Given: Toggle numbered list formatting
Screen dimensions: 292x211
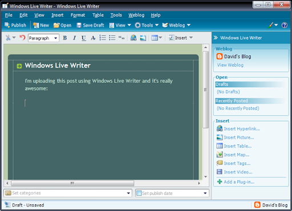Looking at the screenshot, I should click(103, 38).
